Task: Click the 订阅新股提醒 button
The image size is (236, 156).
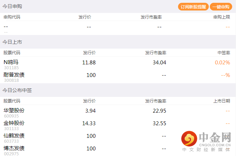Action: point(193,7)
